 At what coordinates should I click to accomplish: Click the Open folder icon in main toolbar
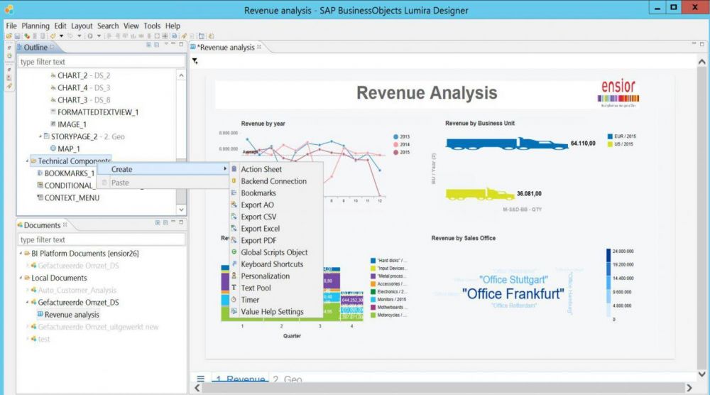9,36
